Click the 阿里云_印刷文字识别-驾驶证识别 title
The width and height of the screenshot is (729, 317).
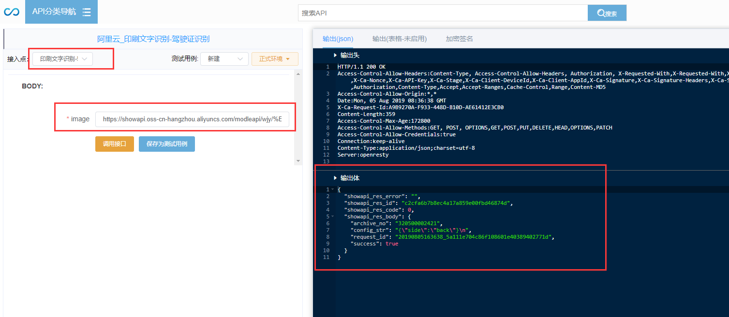click(x=153, y=39)
